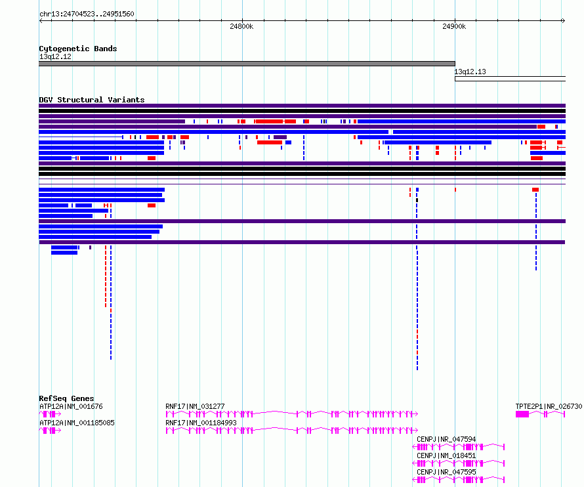584x487 pixels.
Task: Click the CENPJ|NR_047594 transcript label
Action: tap(446, 439)
